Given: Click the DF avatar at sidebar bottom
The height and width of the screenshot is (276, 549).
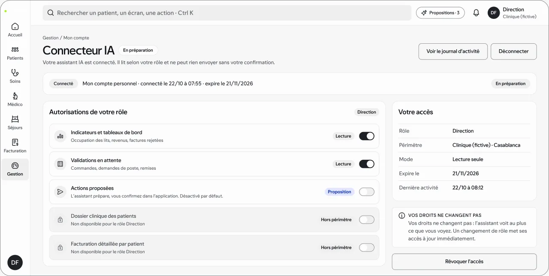Looking at the screenshot, I should pyautogui.click(x=15, y=262).
